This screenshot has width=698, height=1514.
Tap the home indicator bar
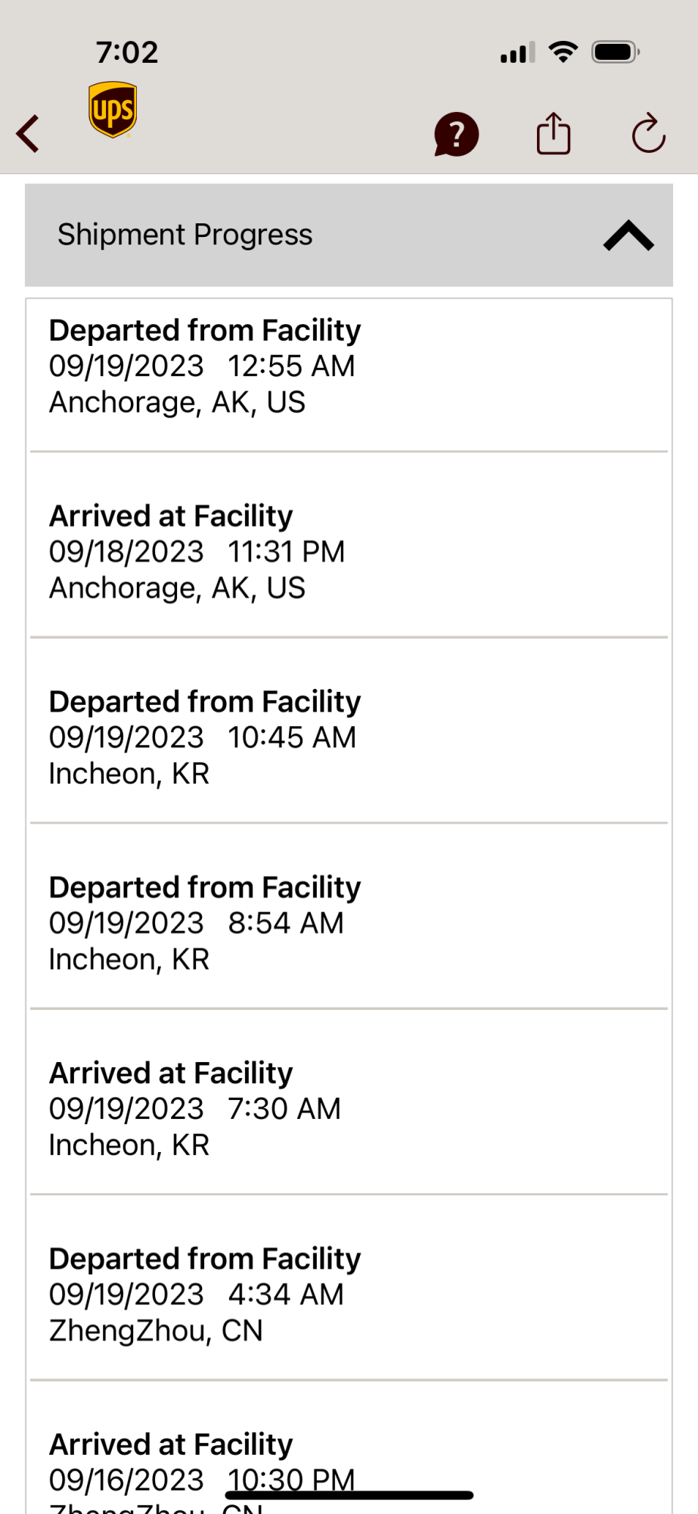click(349, 1495)
